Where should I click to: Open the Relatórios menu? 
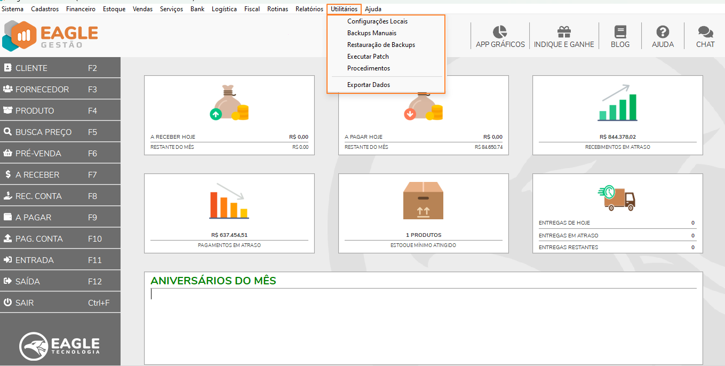pyautogui.click(x=309, y=9)
